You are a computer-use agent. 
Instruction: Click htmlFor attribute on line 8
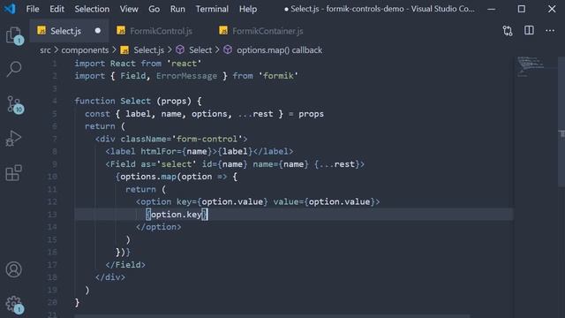pos(159,151)
